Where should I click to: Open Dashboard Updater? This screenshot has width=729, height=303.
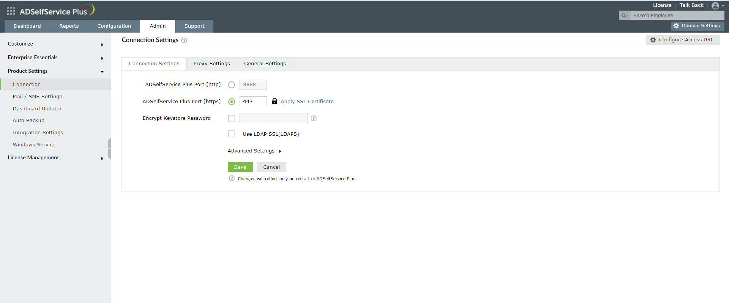(x=37, y=109)
